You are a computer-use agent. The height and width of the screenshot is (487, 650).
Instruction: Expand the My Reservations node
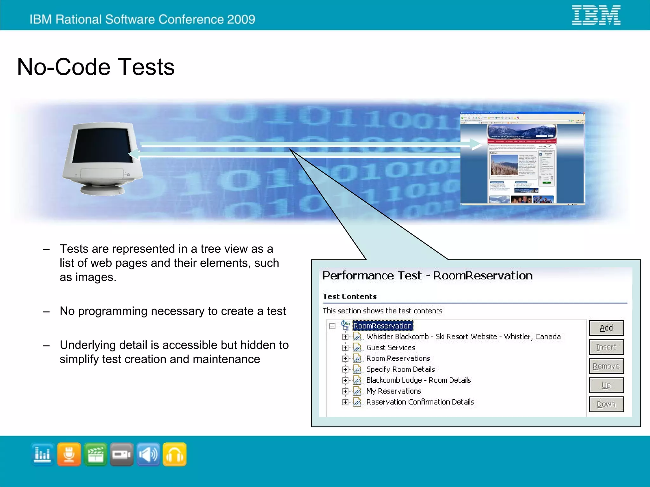pos(345,391)
